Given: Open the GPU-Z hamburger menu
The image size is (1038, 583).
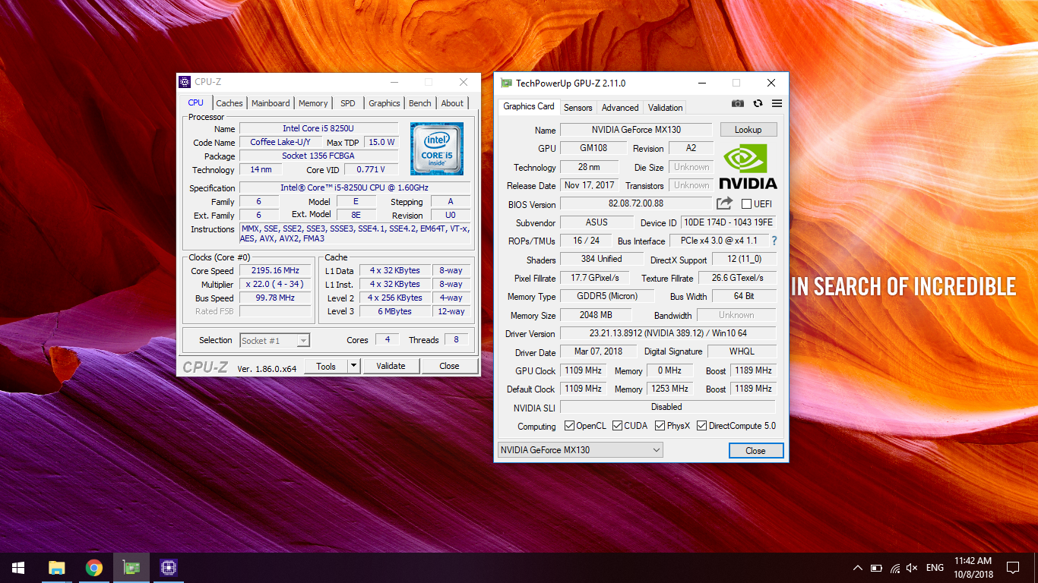Looking at the screenshot, I should click(777, 103).
